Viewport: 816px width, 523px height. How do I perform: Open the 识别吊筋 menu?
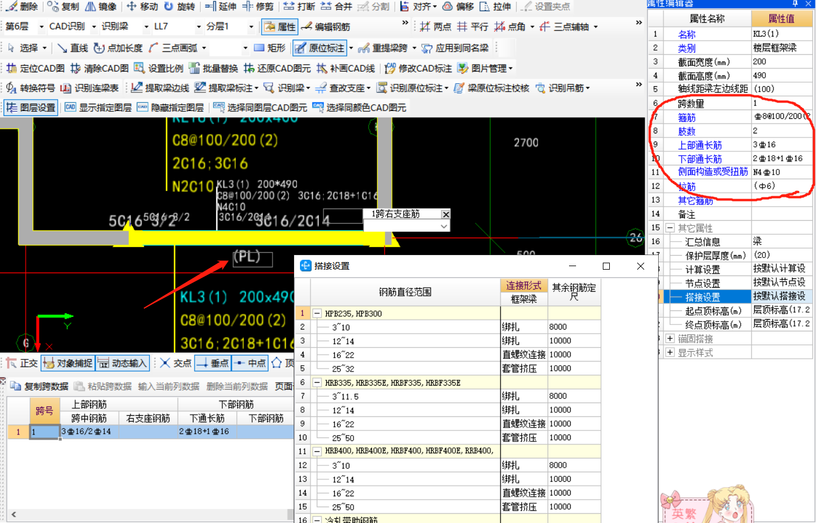[563, 88]
